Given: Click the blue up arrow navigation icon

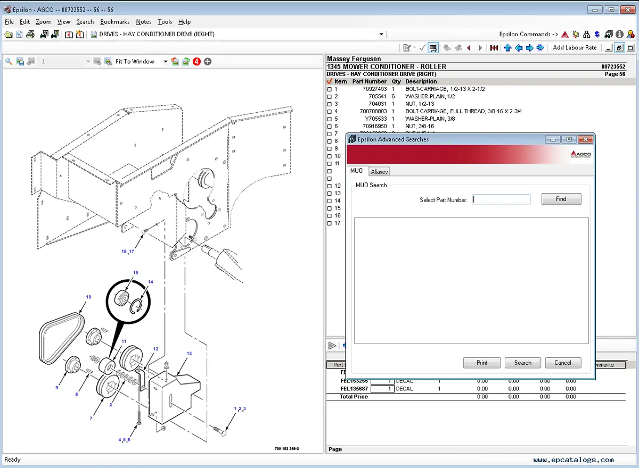Looking at the screenshot, I should [507, 48].
